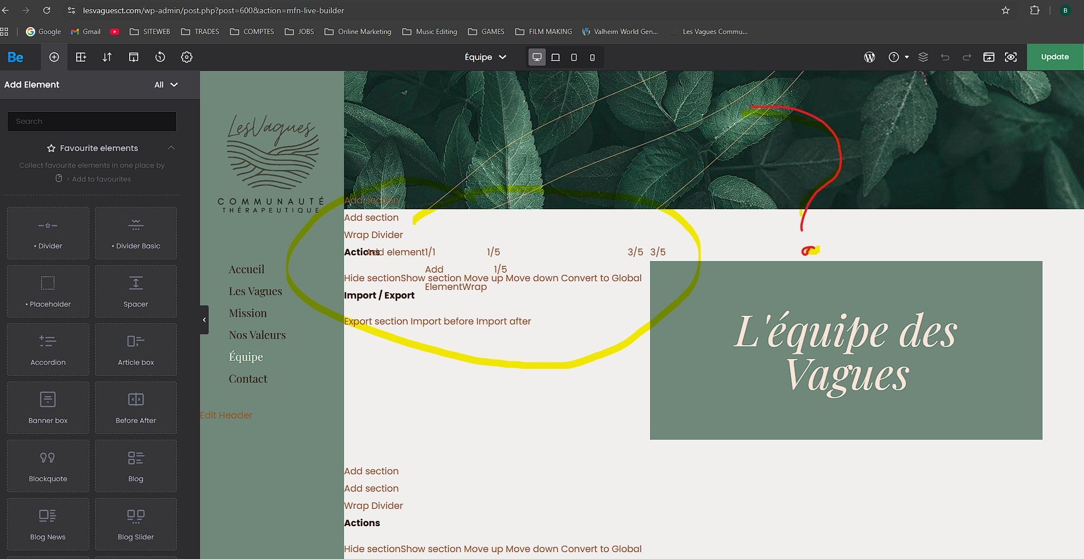1084x559 pixels.
Task: Open the All elements filter dropdown
Action: pos(166,85)
